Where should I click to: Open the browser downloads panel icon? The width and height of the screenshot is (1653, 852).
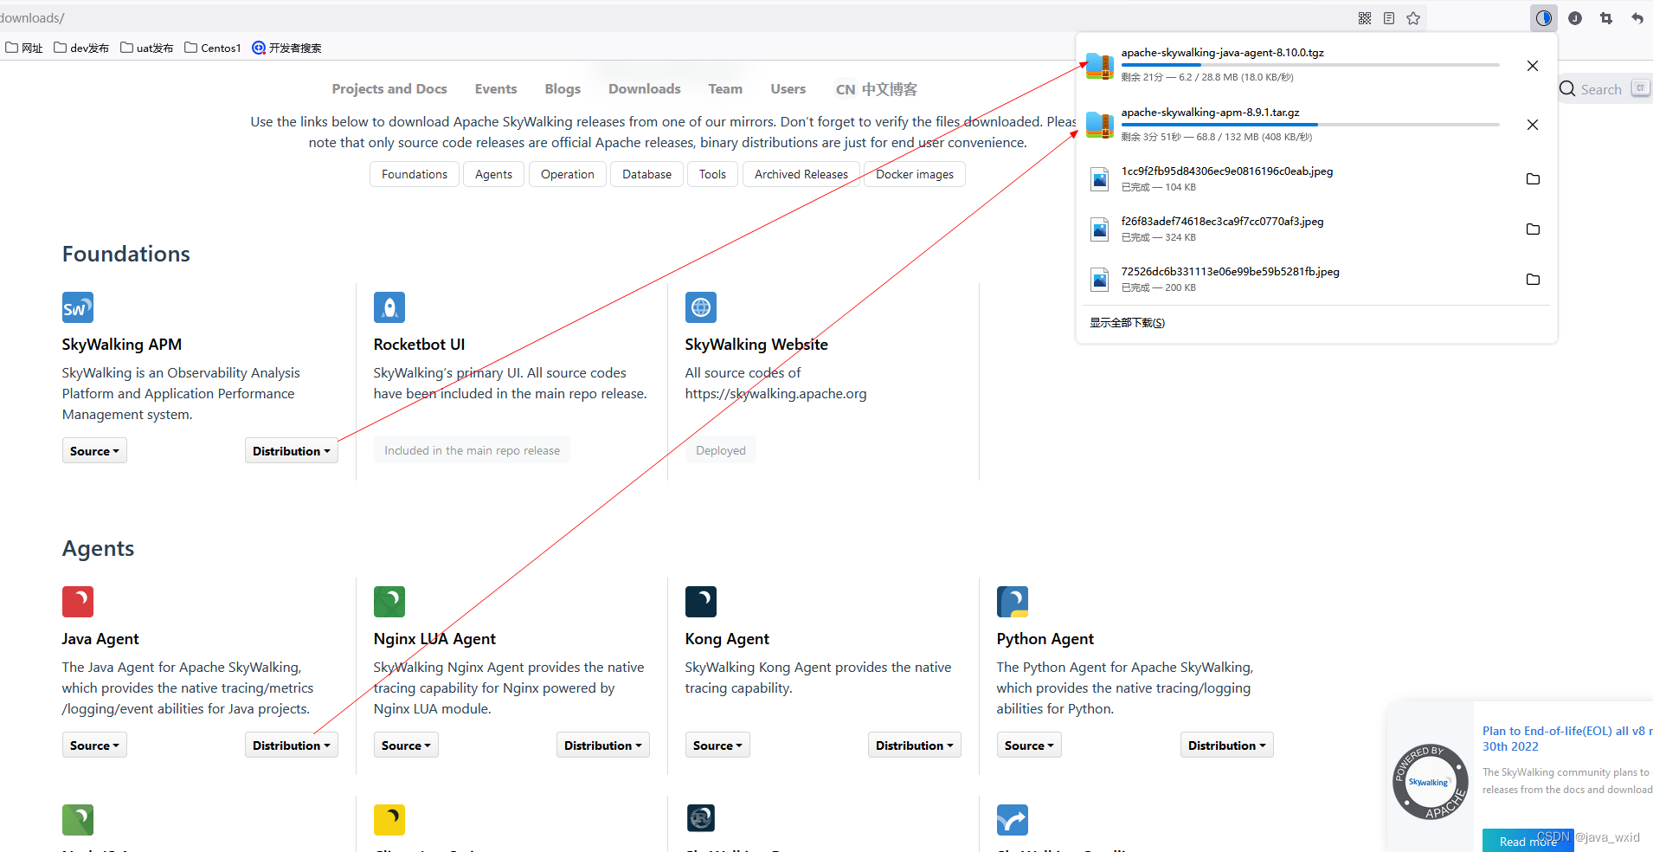(x=1544, y=18)
